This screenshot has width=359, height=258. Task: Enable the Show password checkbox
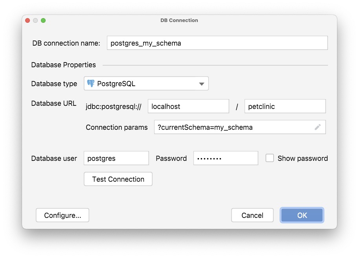270,158
